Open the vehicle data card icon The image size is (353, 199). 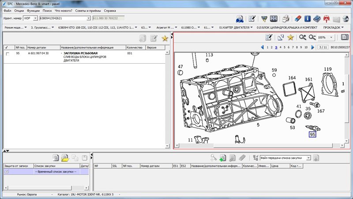click(240, 19)
